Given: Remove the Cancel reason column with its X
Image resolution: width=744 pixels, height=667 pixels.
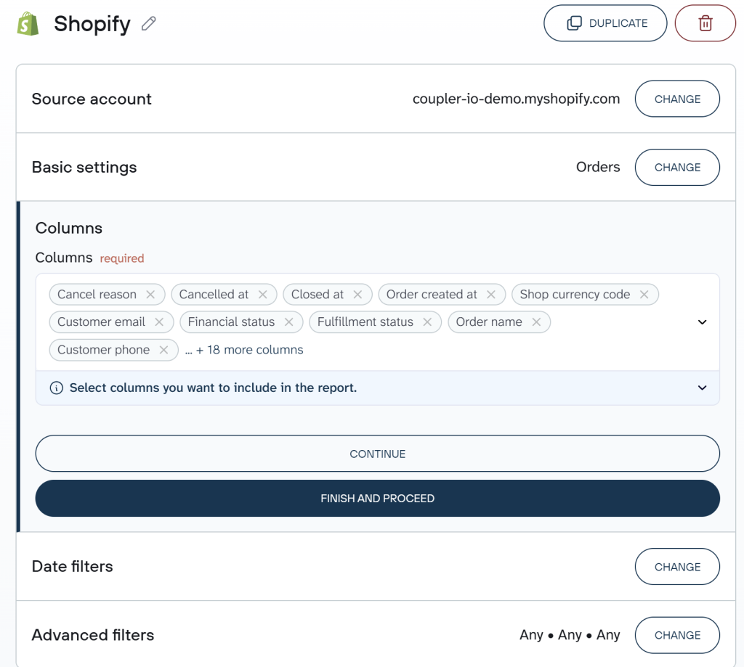Looking at the screenshot, I should [150, 294].
